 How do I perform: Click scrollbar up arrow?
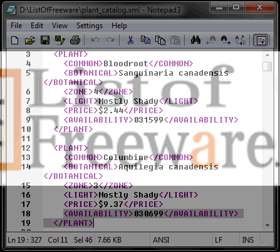(267, 55)
